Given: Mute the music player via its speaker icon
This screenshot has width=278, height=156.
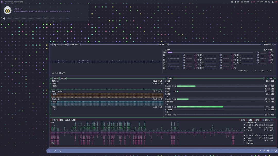Looking at the screenshot, I should [4, 18].
